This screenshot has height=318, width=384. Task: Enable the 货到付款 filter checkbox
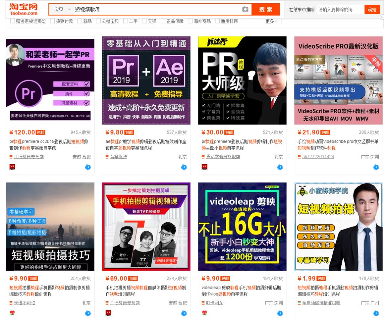(52, 21)
